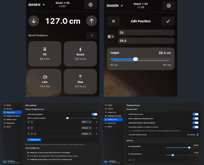The image size is (204, 165).
Task: Open settings gear in the 127.0 cm panel
Action: point(91,5)
